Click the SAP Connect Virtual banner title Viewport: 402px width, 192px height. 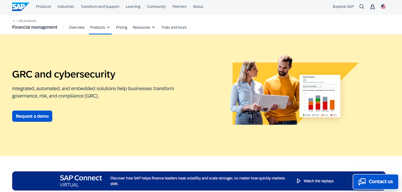click(x=81, y=181)
